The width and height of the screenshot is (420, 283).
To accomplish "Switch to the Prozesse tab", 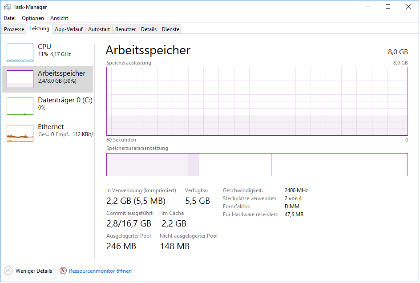I will click(x=14, y=29).
